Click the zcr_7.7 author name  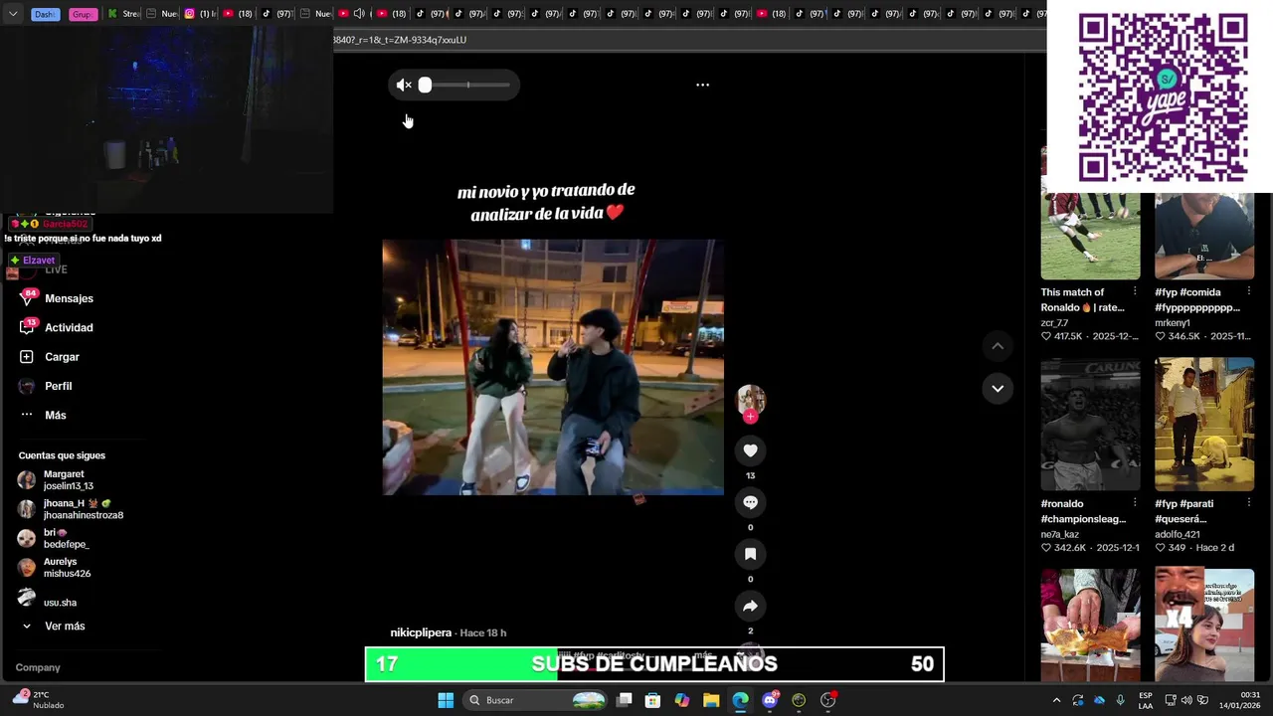[x=1054, y=322]
